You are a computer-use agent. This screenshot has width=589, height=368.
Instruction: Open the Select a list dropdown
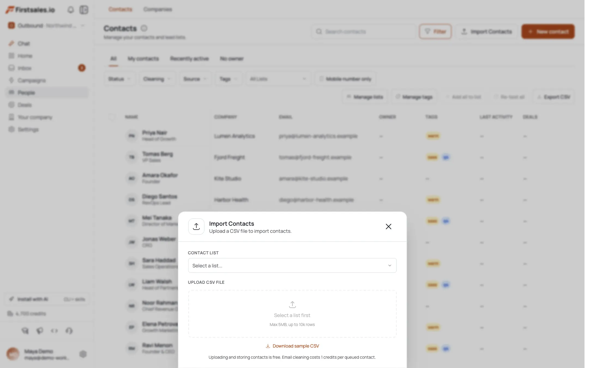pos(292,266)
